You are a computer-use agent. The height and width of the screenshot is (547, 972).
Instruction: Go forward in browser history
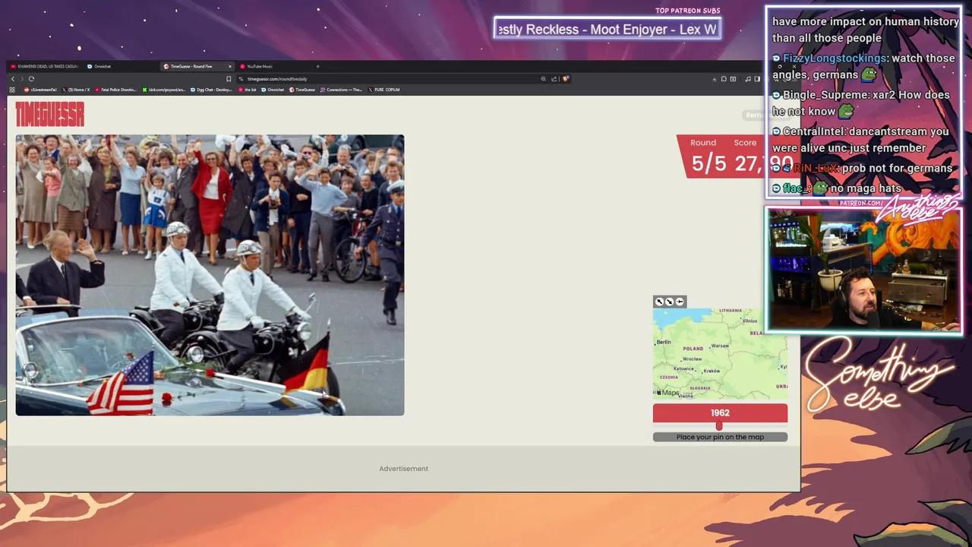[x=22, y=79]
